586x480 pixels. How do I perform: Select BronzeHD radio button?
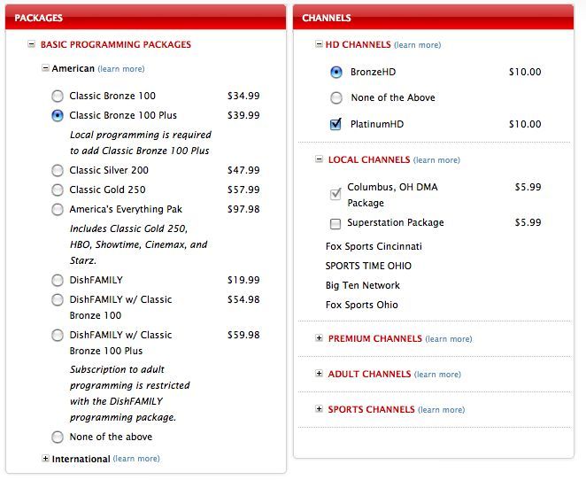point(336,72)
